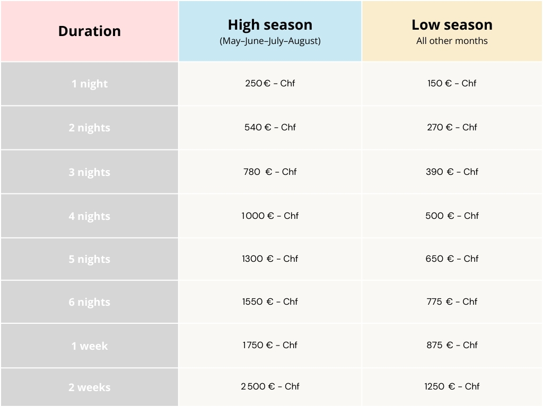Click the 3 nights duration cell
This screenshot has height=407, width=543.
click(x=90, y=172)
